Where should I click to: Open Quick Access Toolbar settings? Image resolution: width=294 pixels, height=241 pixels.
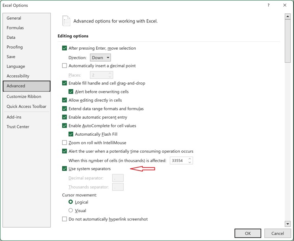click(x=26, y=106)
